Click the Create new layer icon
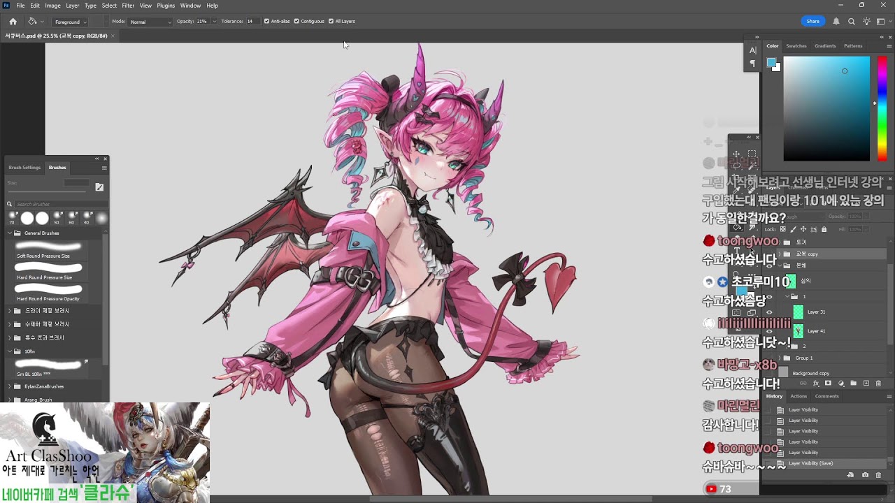The height and width of the screenshot is (503, 895). pyautogui.click(x=866, y=384)
